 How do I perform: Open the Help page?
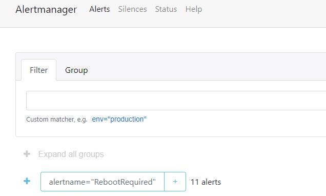click(194, 9)
